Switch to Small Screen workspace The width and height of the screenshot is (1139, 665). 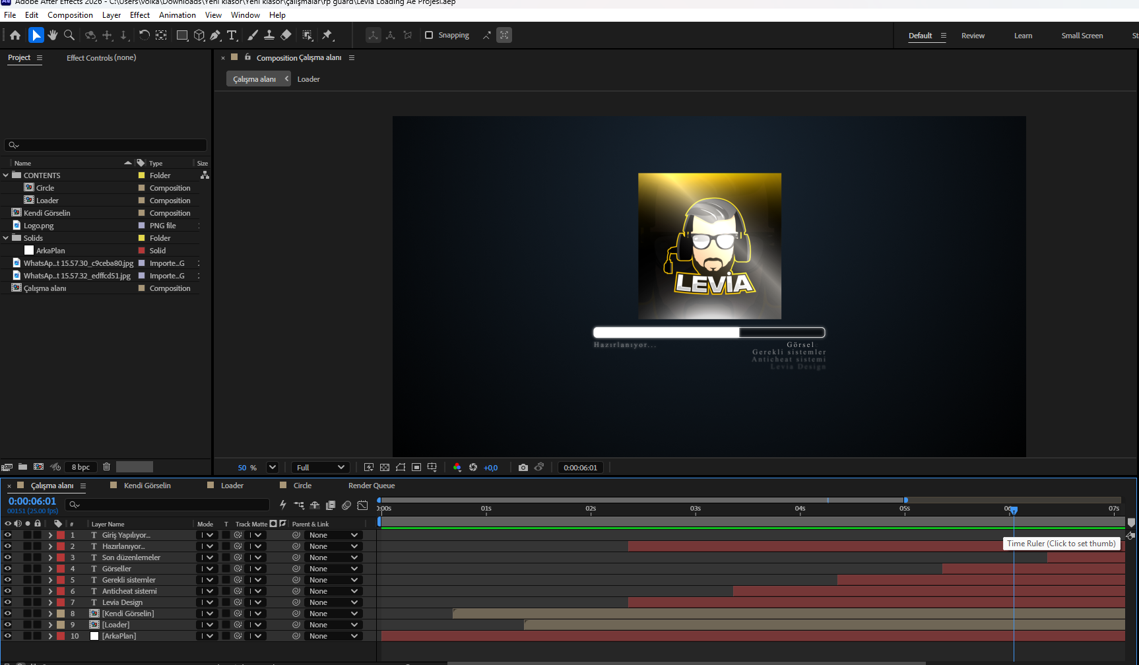coord(1082,36)
